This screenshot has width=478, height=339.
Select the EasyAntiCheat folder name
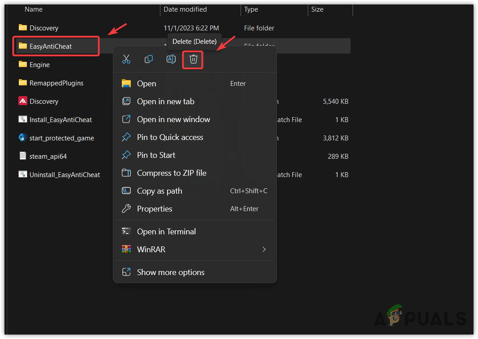[51, 46]
